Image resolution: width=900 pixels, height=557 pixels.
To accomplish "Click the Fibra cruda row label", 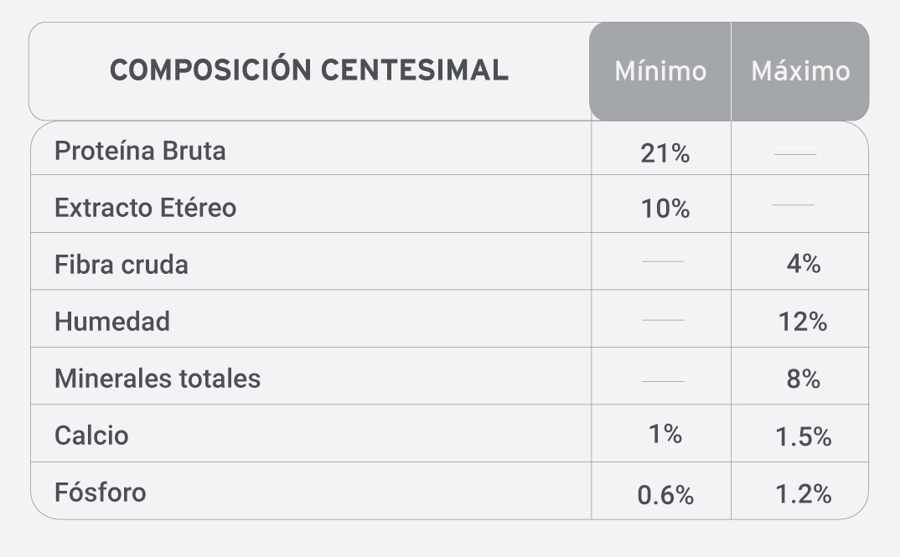I will pyautogui.click(x=122, y=265).
